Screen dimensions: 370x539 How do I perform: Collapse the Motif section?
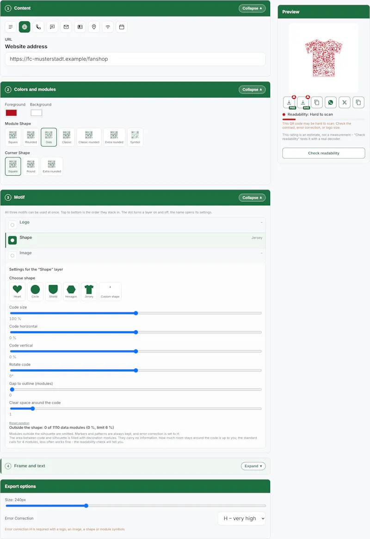(x=252, y=198)
